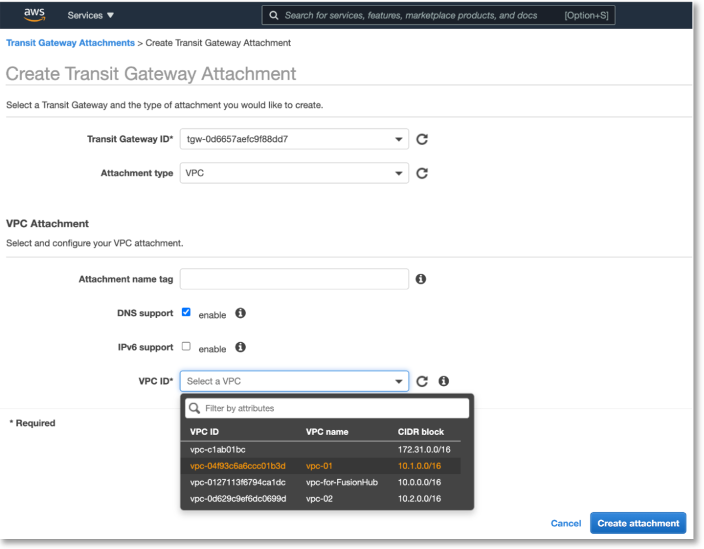Click the Create attachment button
This screenshot has width=704, height=549.
pyautogui.click(x=638, y=523)
